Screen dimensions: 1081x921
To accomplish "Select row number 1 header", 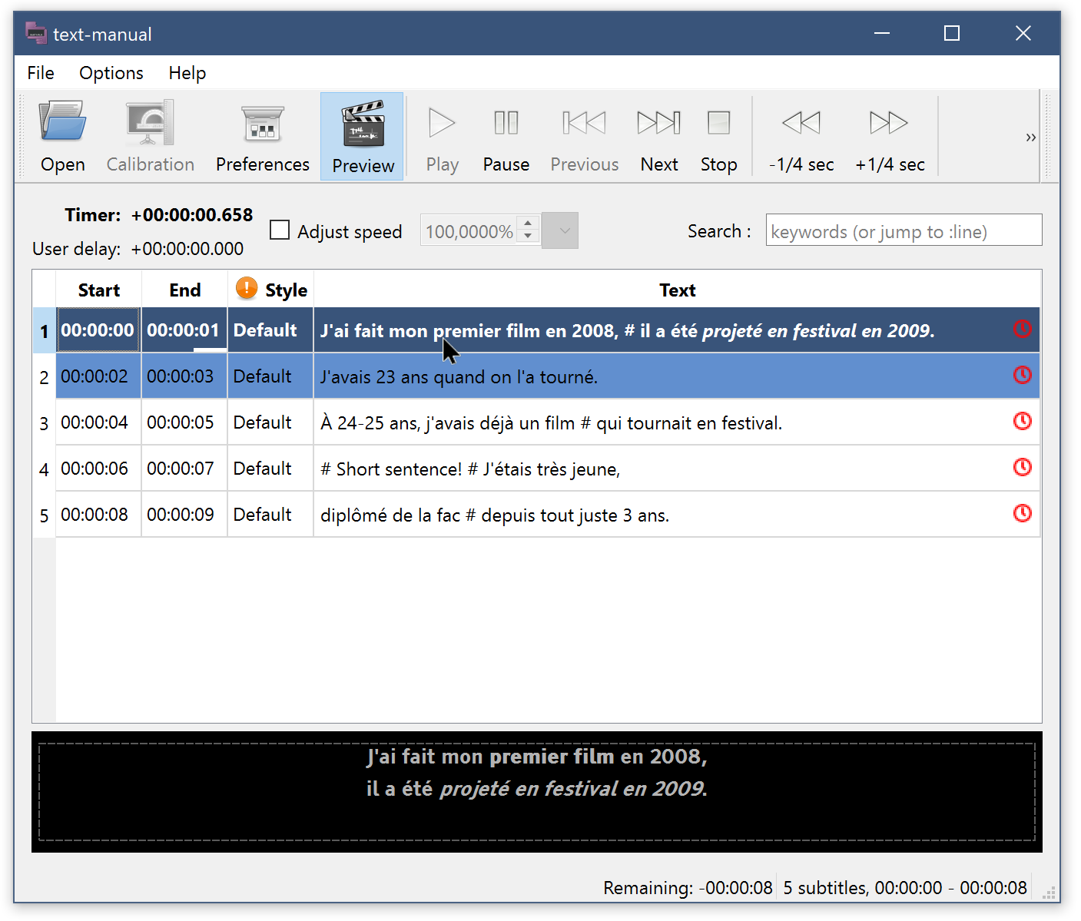I will coord(44,330).
